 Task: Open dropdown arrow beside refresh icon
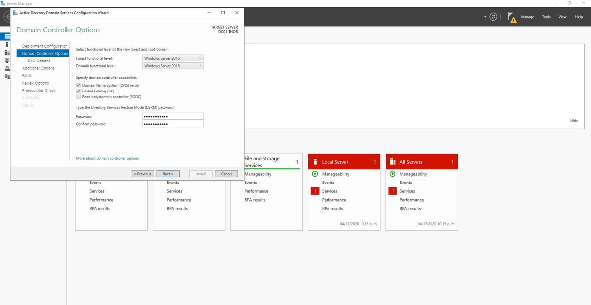pyautogui.click(x=485, y=17)
